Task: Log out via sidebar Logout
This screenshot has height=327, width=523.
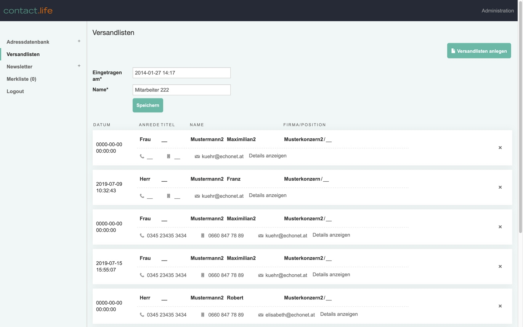Action: click(15, 92)
